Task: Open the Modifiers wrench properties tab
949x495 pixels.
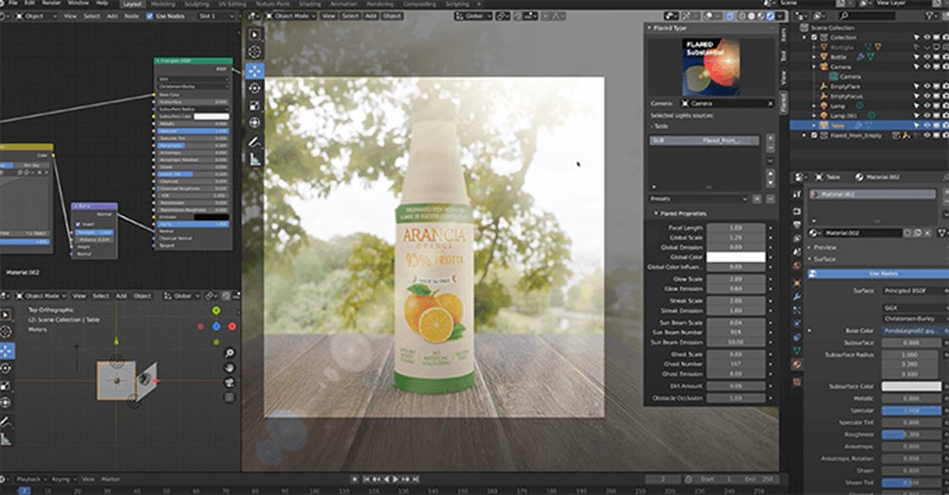Action: point(797,297)
